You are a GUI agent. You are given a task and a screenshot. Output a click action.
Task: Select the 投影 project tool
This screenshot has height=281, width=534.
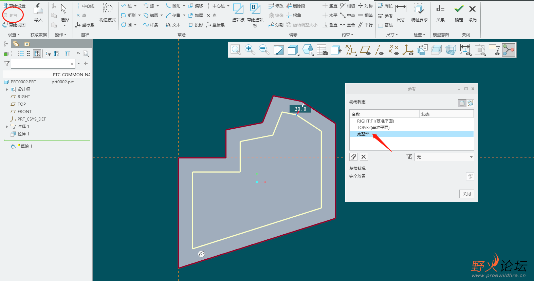pos(196,25)
